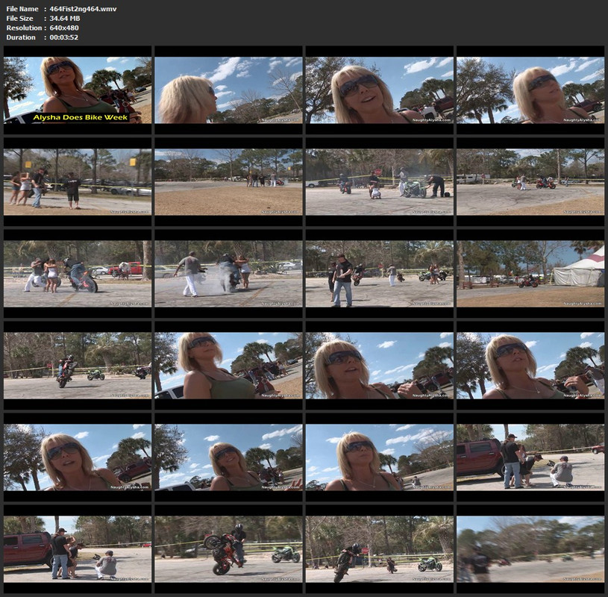Select thumbnail of blonde woman's side profile against sky
Screen dimensions: 608x597
tap(228, 90)
